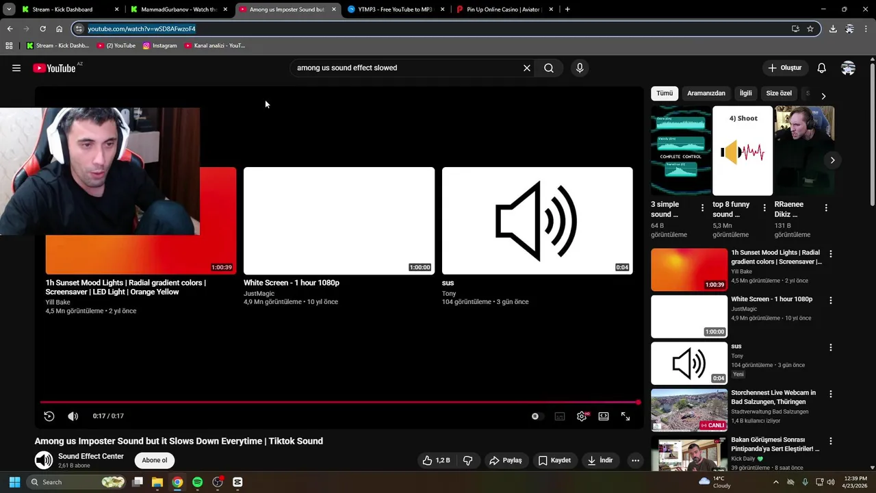Play the White Screen end-screen thumbnail
This screenshot has width=876, height=493.
[339, 220]
